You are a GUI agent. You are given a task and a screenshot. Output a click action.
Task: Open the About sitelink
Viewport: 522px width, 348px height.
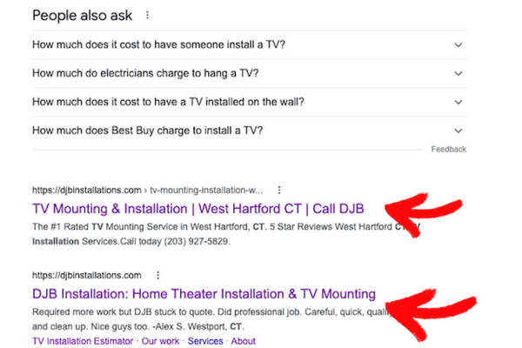[x=244, y=341]
